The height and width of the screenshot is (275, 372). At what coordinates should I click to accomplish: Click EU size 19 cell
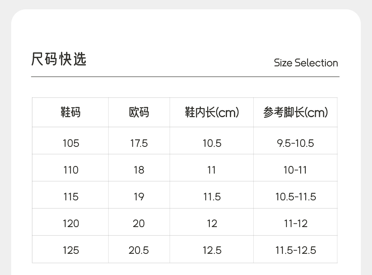pos(139,197)
